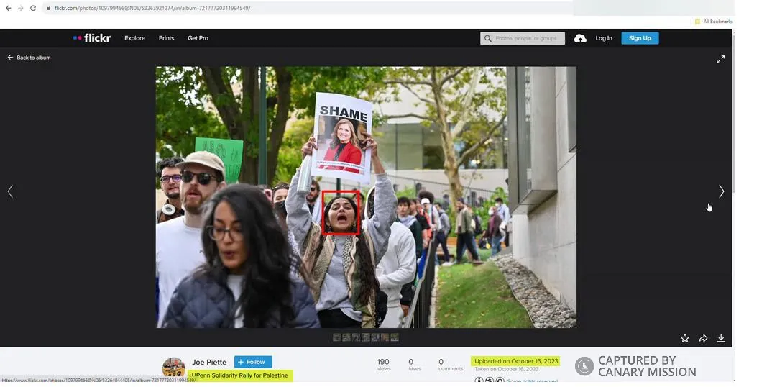Navigate back with browser back arrow
The image size is (772, 387).
pyautogui.click(x=8, y=9)
